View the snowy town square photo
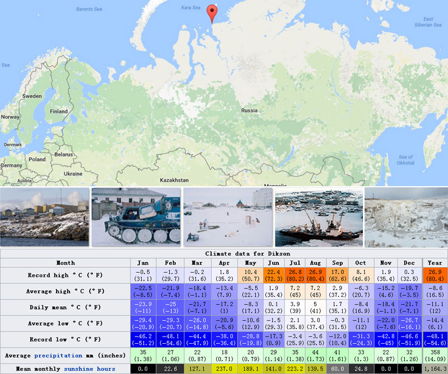The width and height of the screenshot is (448, 374). point(227,217)
